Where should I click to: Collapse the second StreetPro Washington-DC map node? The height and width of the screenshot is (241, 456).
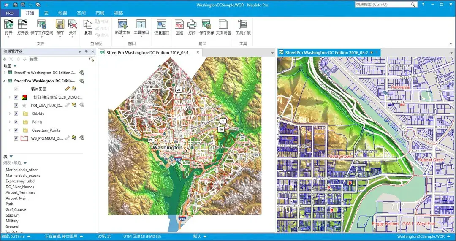coord(5,81)
